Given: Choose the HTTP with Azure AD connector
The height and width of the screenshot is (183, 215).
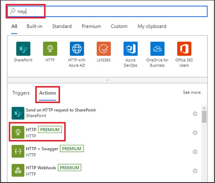Looking at the screenshot, I should click(77, 49).
